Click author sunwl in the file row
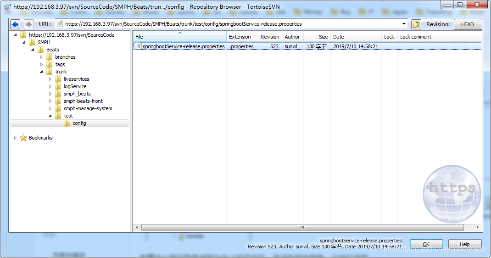The height and width of the screenshot is (258, 491). point(291,46)
